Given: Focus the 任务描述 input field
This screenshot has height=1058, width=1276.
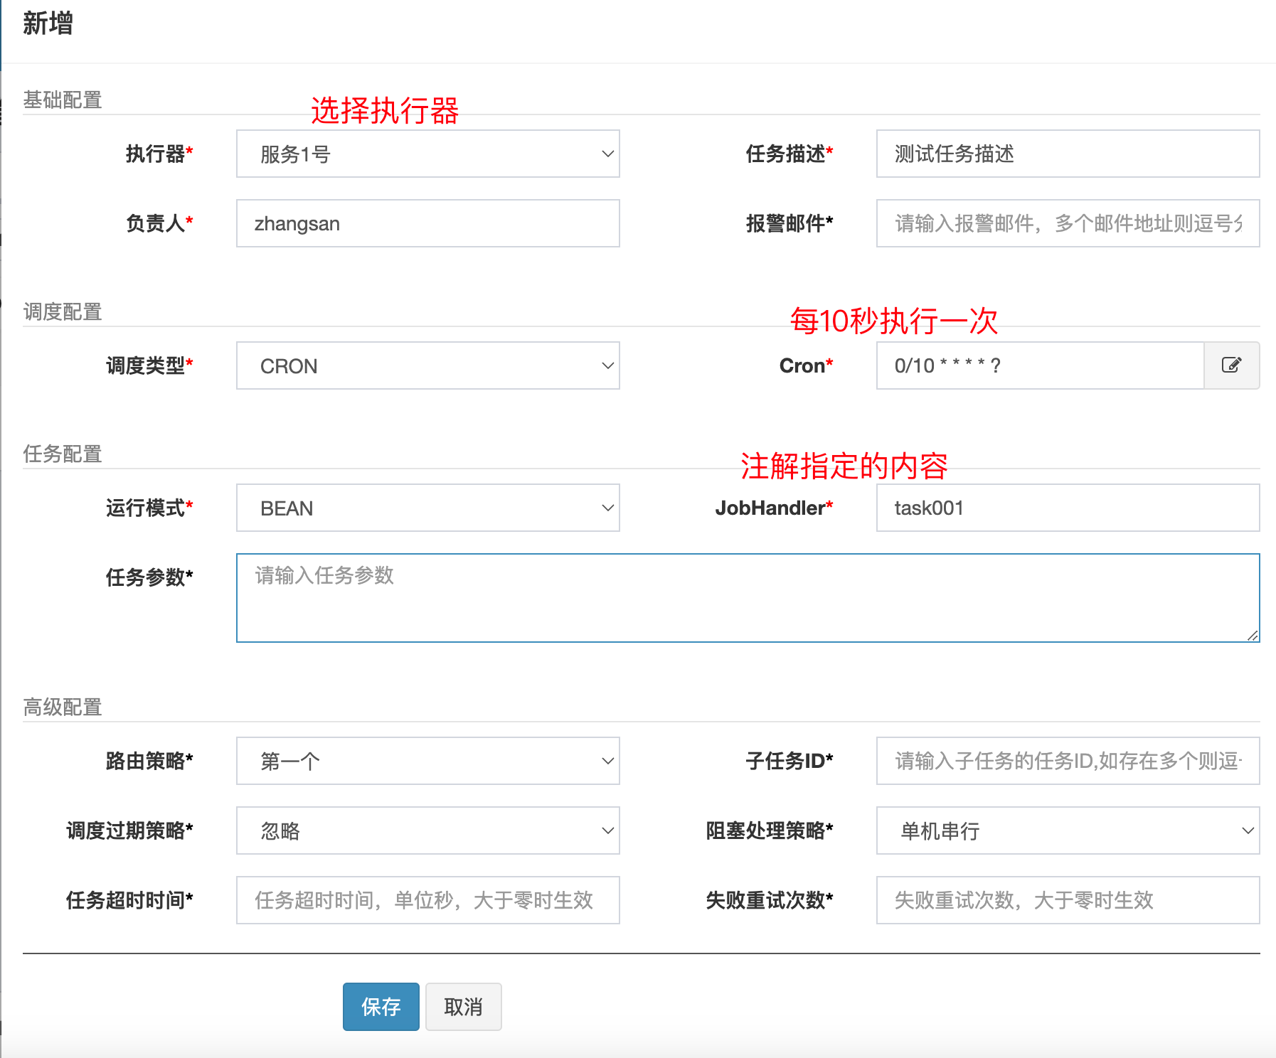Looking at the screenshot, I should click(1067, 154).
